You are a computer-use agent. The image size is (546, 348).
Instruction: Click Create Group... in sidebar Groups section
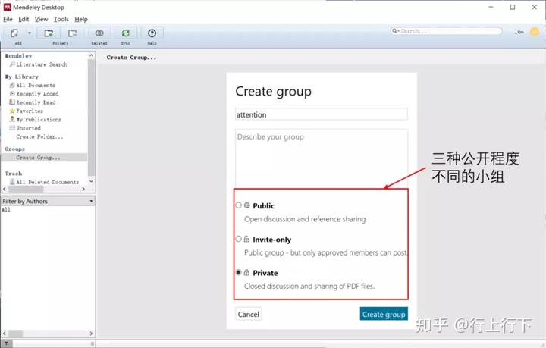click(x=38, y=158)
